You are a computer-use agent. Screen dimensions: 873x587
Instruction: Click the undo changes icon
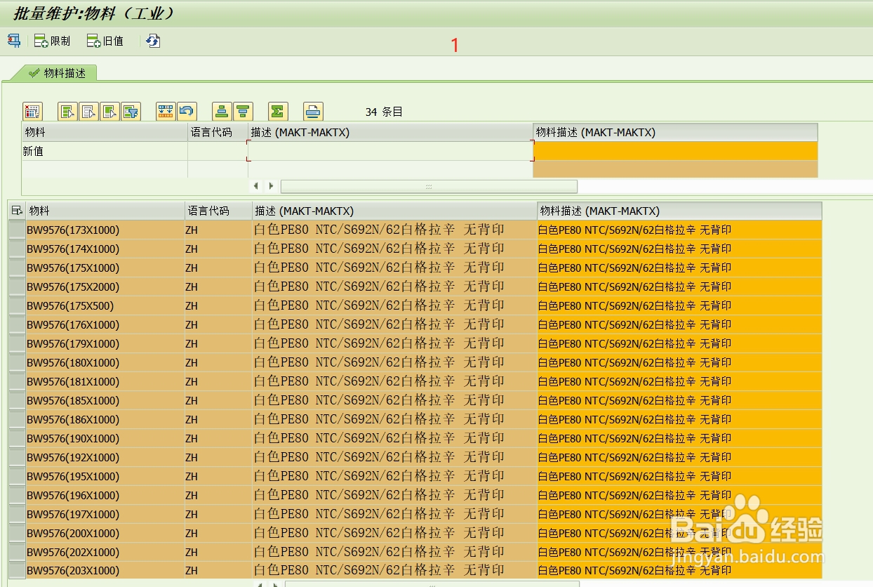(187, 111)
